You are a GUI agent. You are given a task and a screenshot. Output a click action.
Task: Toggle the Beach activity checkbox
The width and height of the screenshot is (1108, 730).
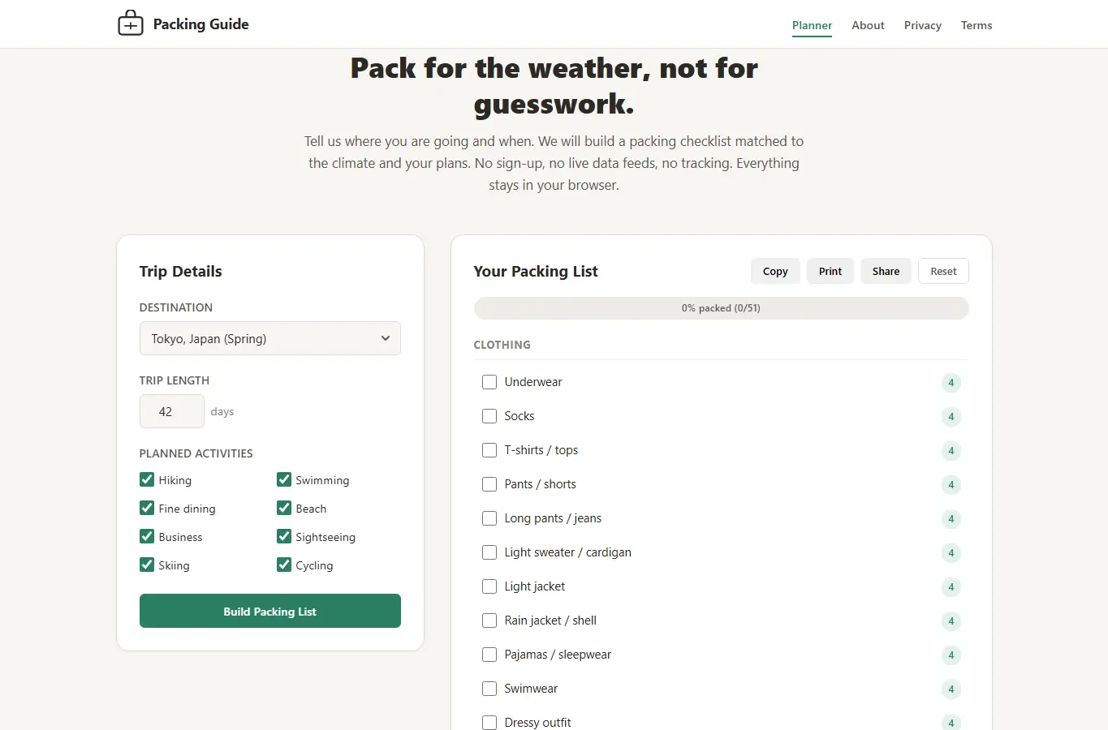coord(284,508)
